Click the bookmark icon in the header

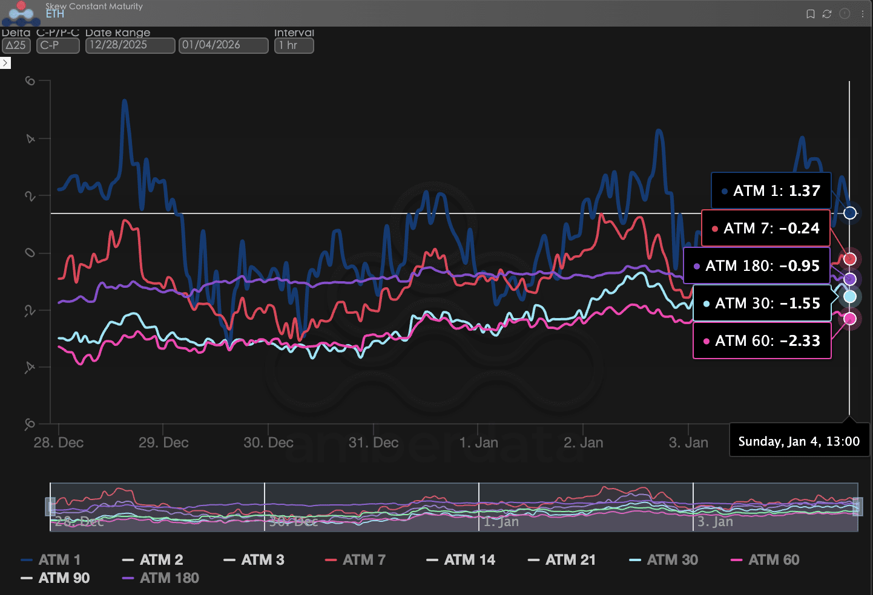810,14
